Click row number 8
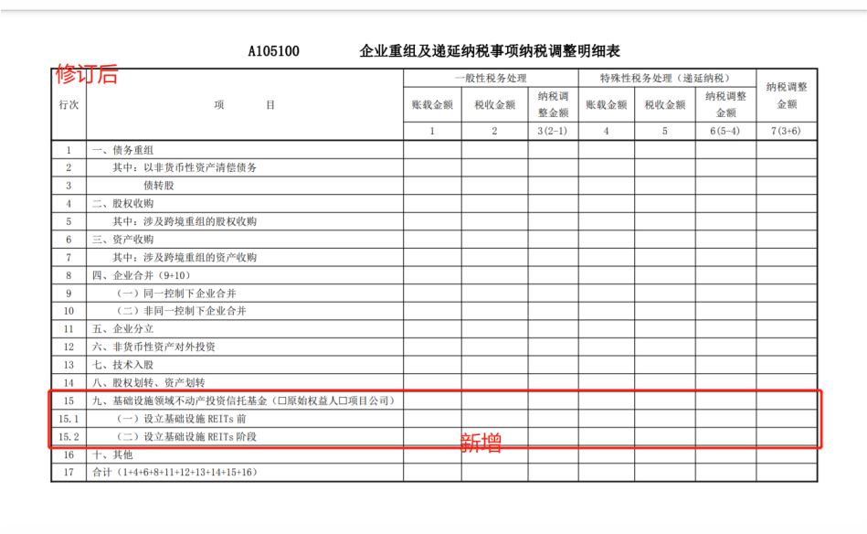The image size is (867, 534). (69, 275)
